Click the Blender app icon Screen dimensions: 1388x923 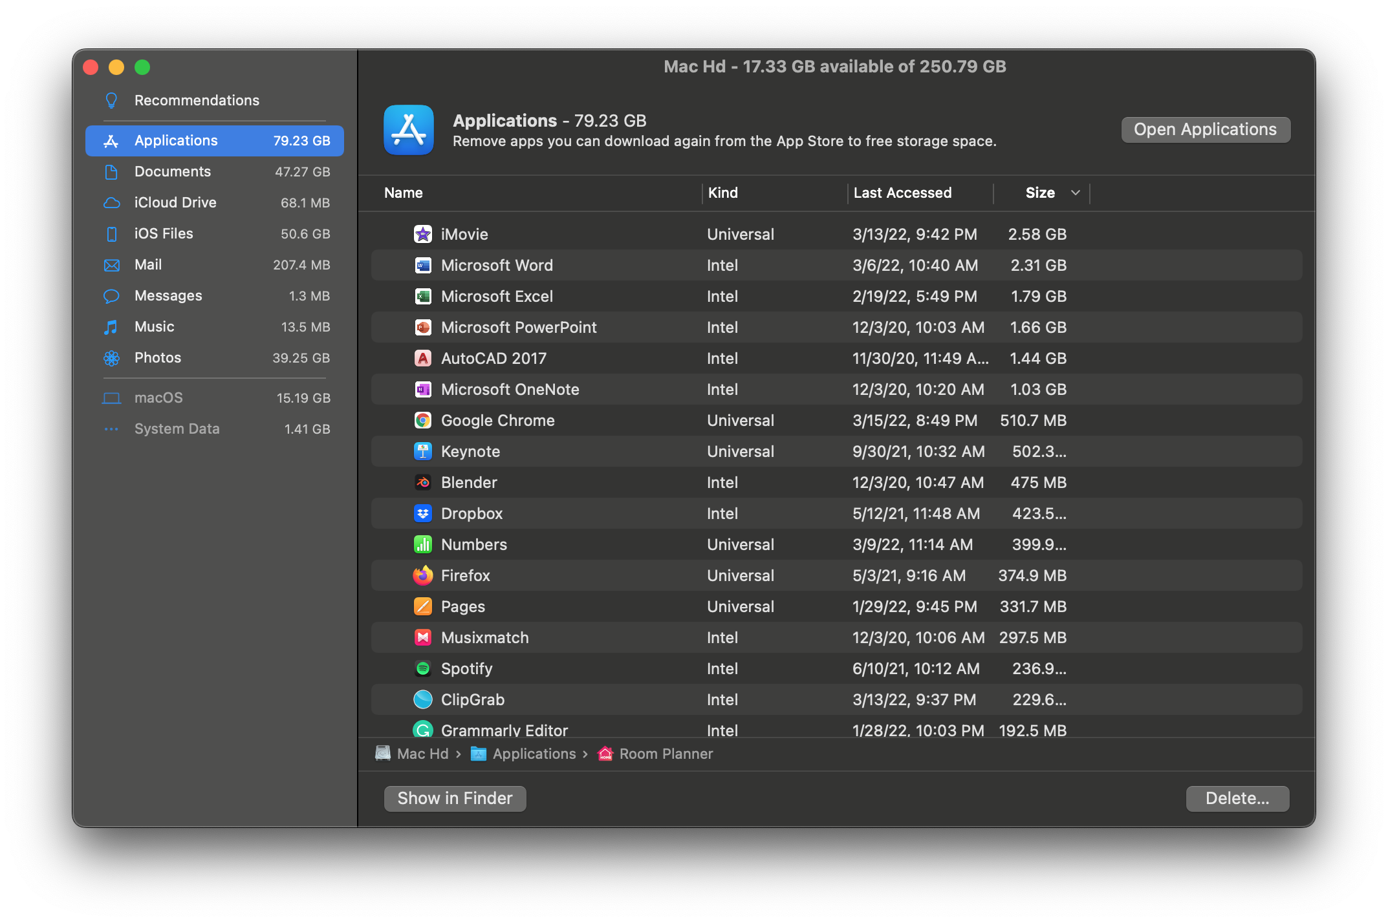coord(422,482)
